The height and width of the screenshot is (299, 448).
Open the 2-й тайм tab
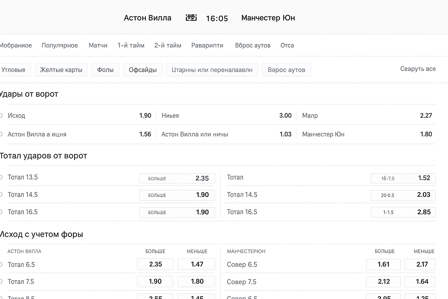pos(168,45)
